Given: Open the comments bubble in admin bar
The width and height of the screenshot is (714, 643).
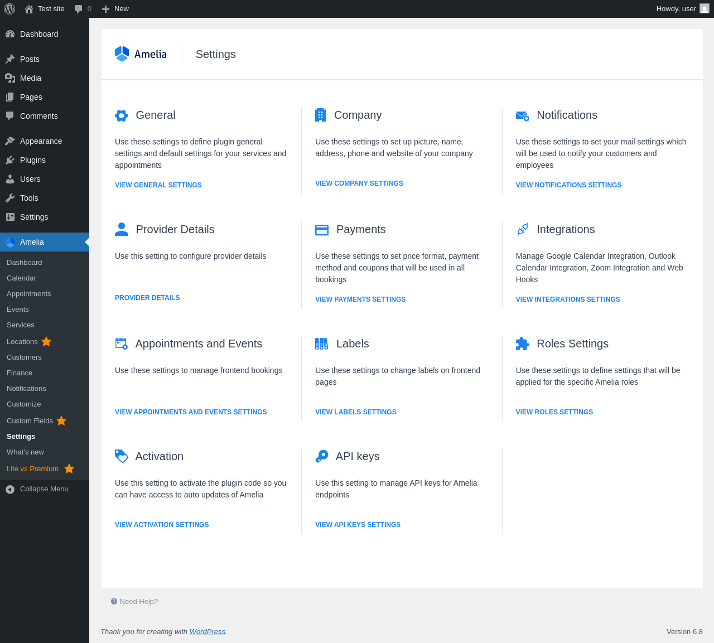Looking at the screenshot, I should click(79, 9).
